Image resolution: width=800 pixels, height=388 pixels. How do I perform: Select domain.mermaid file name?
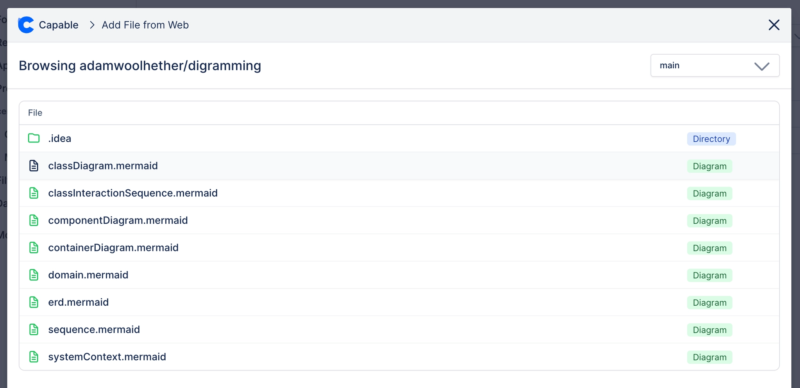[x=88, y=275]
